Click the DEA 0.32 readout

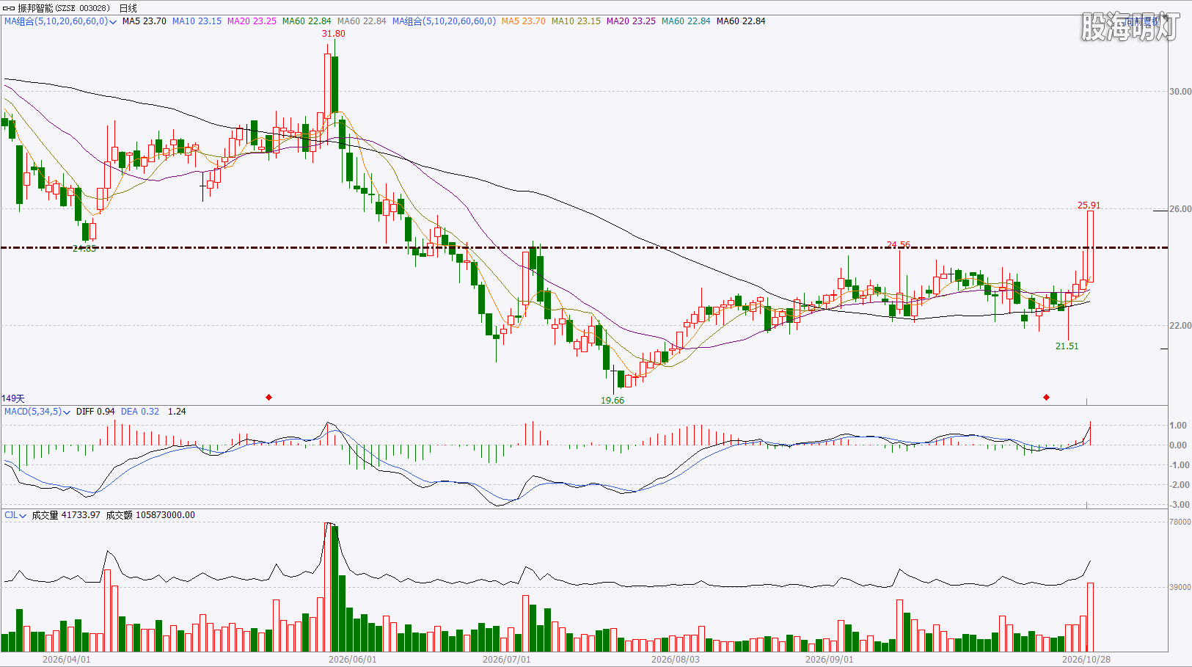(x=139, y=412)
